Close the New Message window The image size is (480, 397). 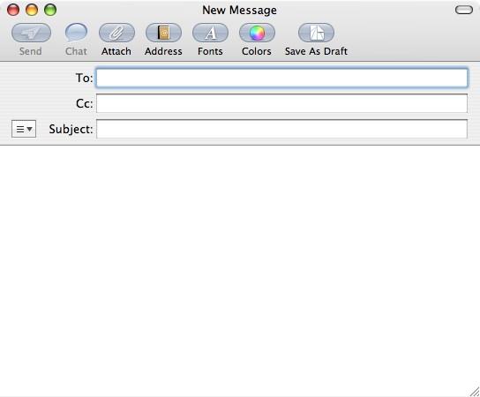(13, 10)
